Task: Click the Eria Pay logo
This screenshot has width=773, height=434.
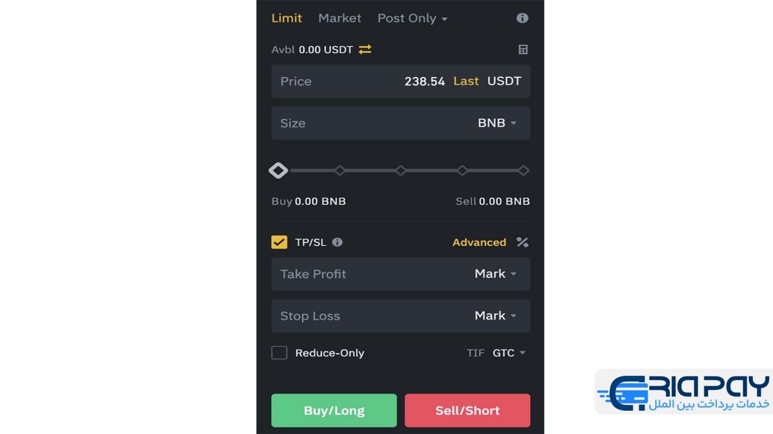Action: coord(684,392)
